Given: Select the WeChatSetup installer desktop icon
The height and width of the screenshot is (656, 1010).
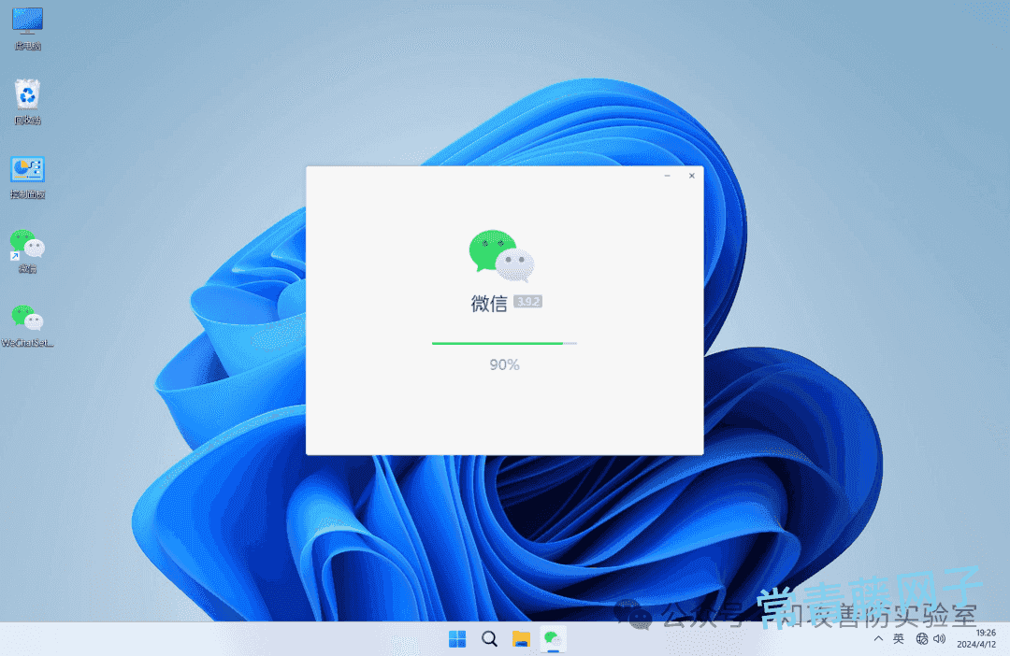Looking at the screenshot, I should coord(27,326).
